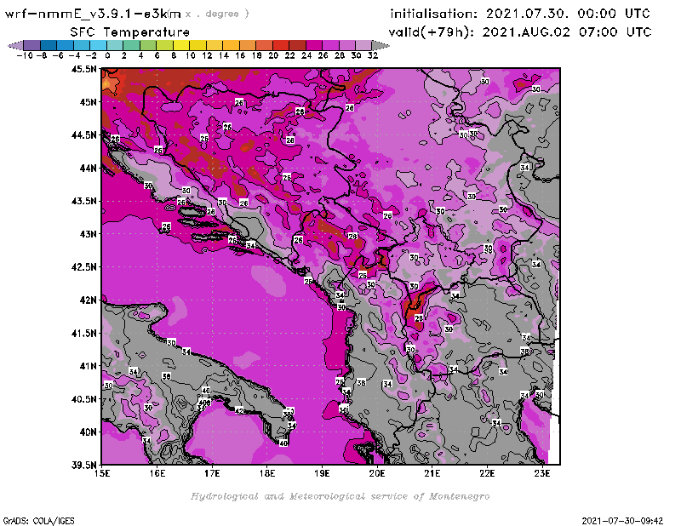The width and height of the screenshot is (681, 526).
Task: Click the '45.5N' latitude label
Action: click(x=83, y=69)
